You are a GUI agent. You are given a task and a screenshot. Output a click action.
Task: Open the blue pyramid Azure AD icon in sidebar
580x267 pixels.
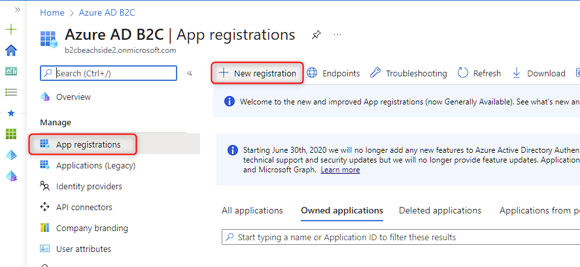(12, 155)
